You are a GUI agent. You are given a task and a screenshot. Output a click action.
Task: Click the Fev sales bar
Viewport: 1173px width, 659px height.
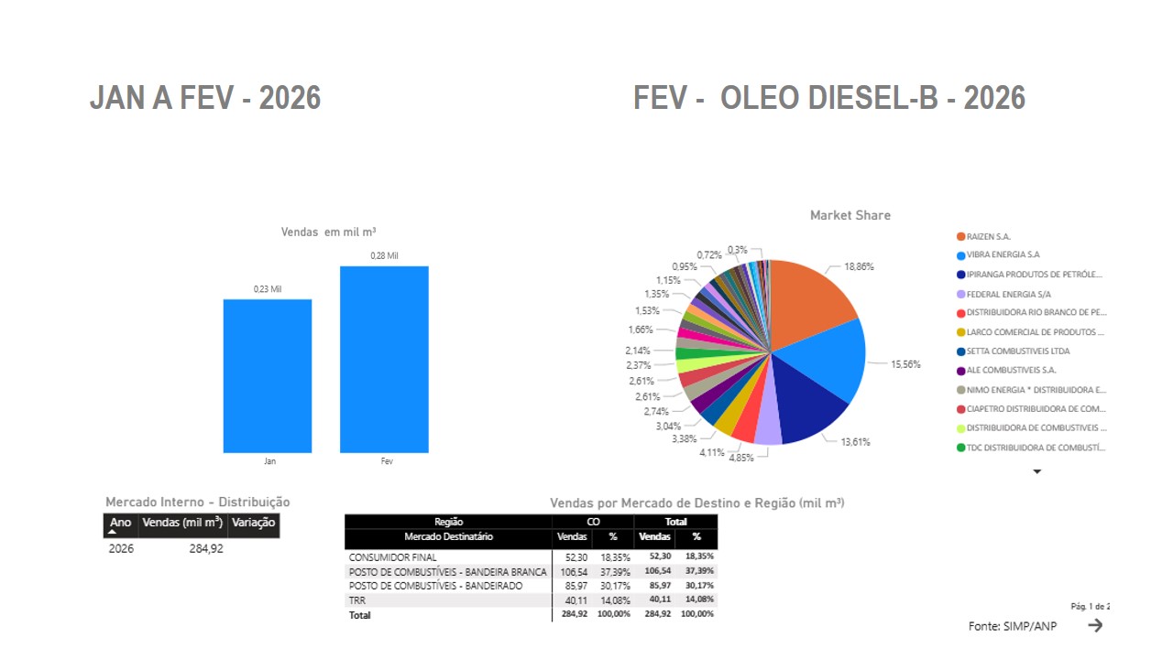384,360
